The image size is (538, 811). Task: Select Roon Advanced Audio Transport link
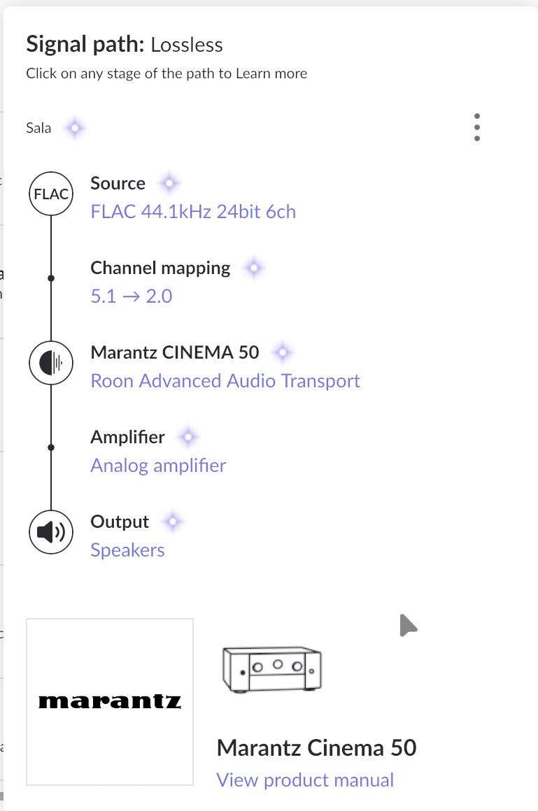[x=225, y=381]
